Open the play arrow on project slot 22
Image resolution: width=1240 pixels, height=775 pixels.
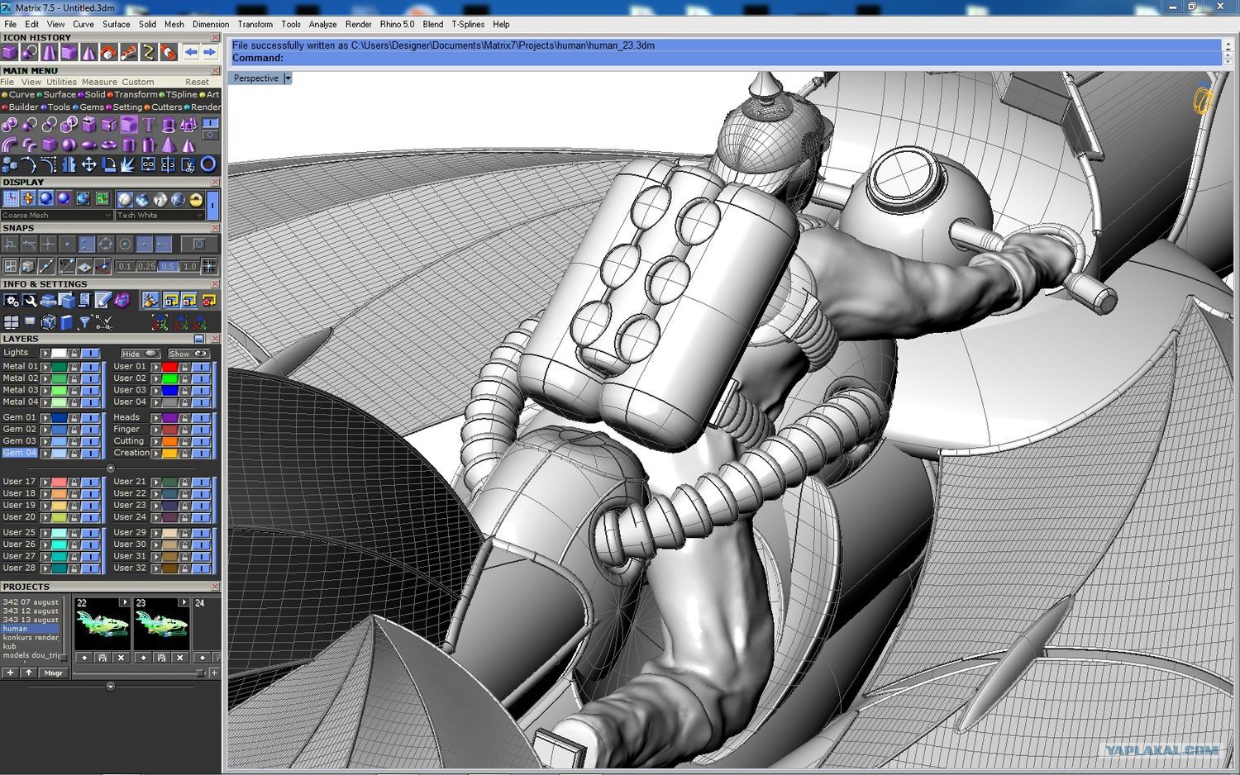(x=124, y=602)
